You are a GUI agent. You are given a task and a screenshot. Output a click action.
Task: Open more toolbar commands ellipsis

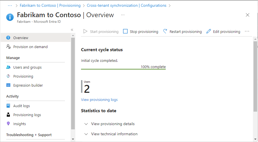coord(247,31)
